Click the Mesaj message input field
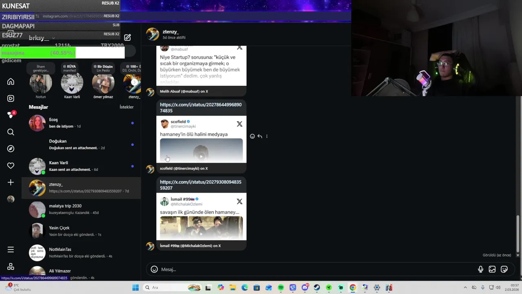The width and height of the screenshot is (522, 294). tap(318, 269)
